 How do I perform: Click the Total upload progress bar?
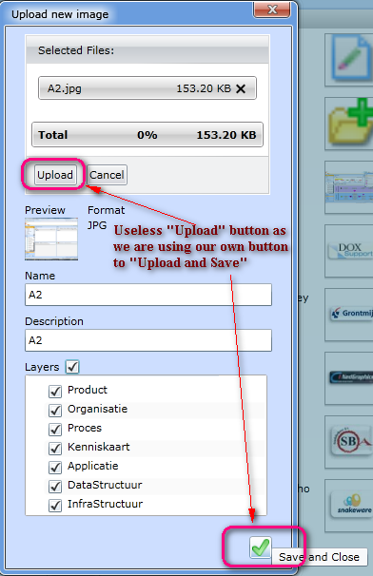(147, 135)
